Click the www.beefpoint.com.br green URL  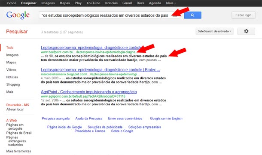88,52
